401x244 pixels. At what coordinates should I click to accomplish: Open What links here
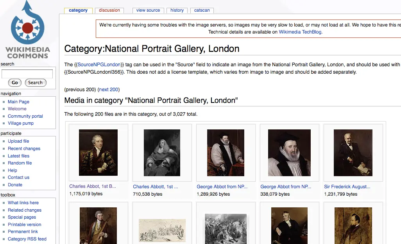[x=23, y=203]
